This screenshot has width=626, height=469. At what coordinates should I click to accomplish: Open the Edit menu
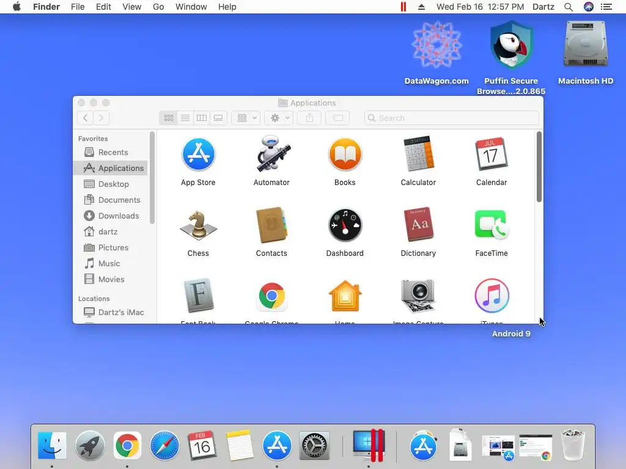point(103,7)
